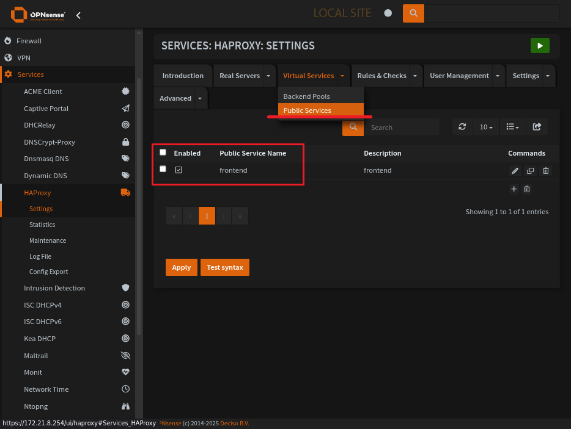Expand the Virtual Services tab dropdown arrow

pos(342,76)
